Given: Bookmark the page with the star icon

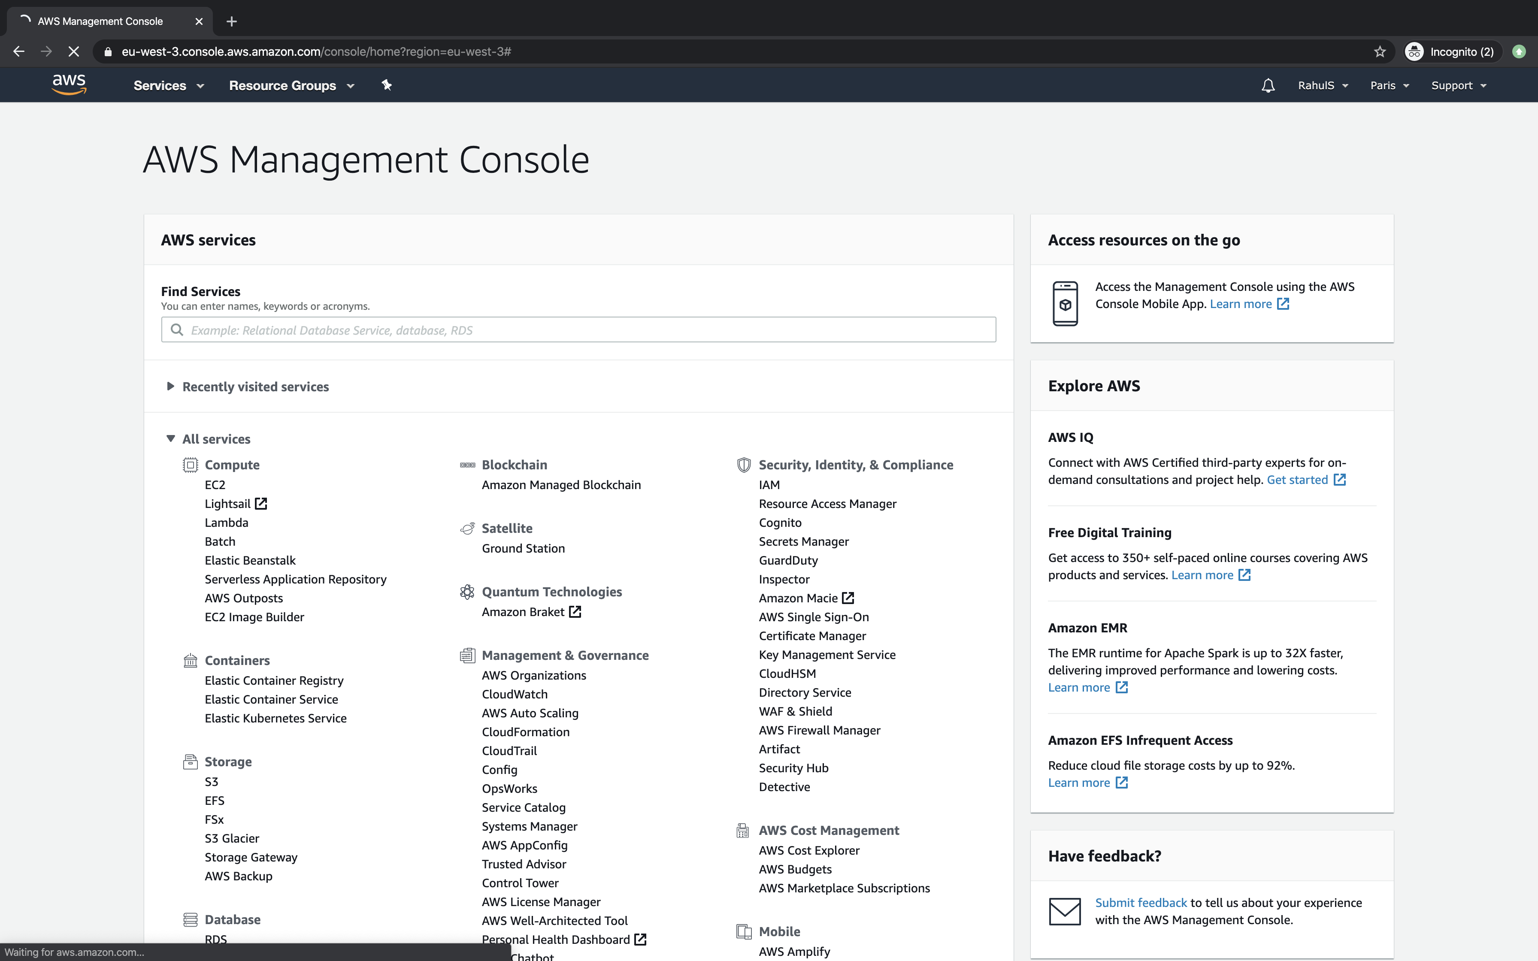Looking at the screenshot, I should [x=1379, y=51].
